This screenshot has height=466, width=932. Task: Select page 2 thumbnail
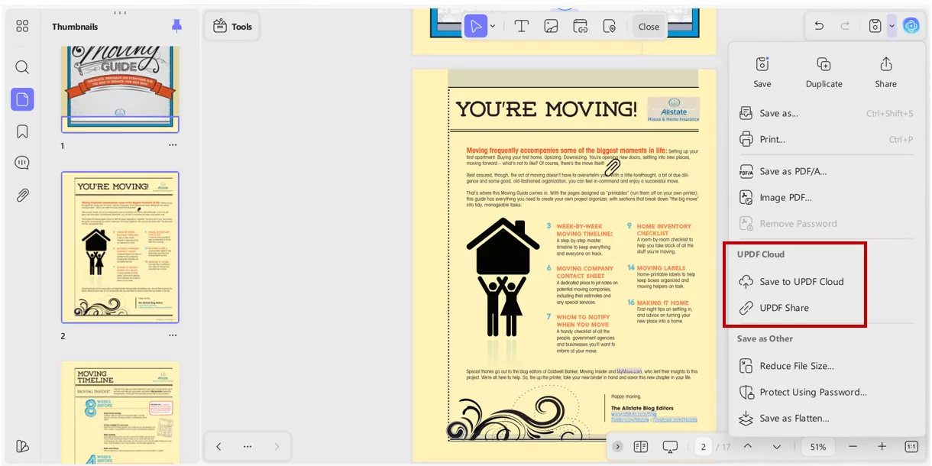click(x=120, y=248)
